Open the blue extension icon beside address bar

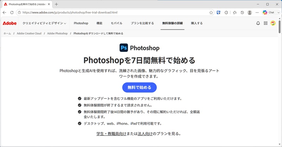(x=219, y=13)
